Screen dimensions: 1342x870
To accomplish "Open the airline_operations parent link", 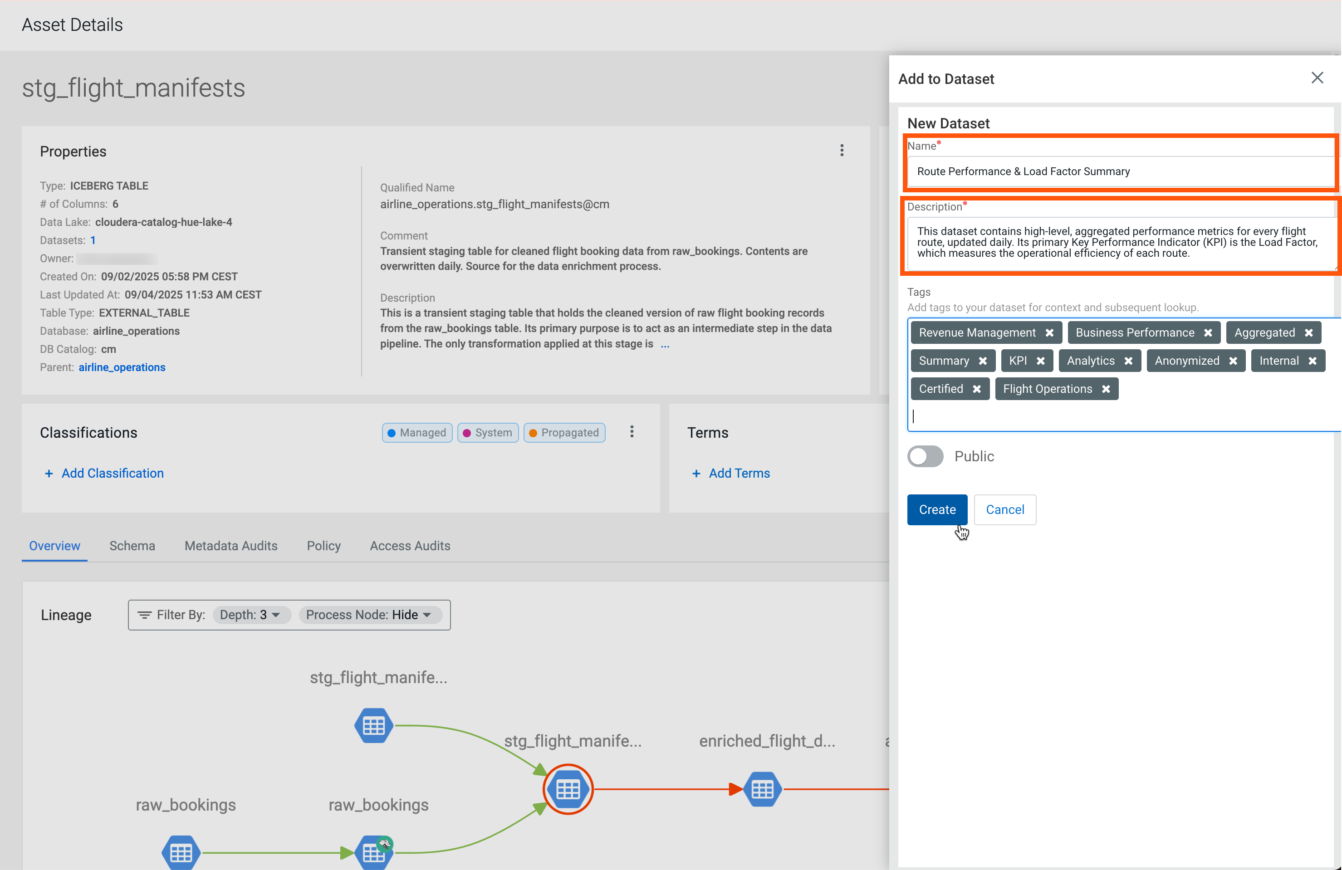I will (122, 367).
